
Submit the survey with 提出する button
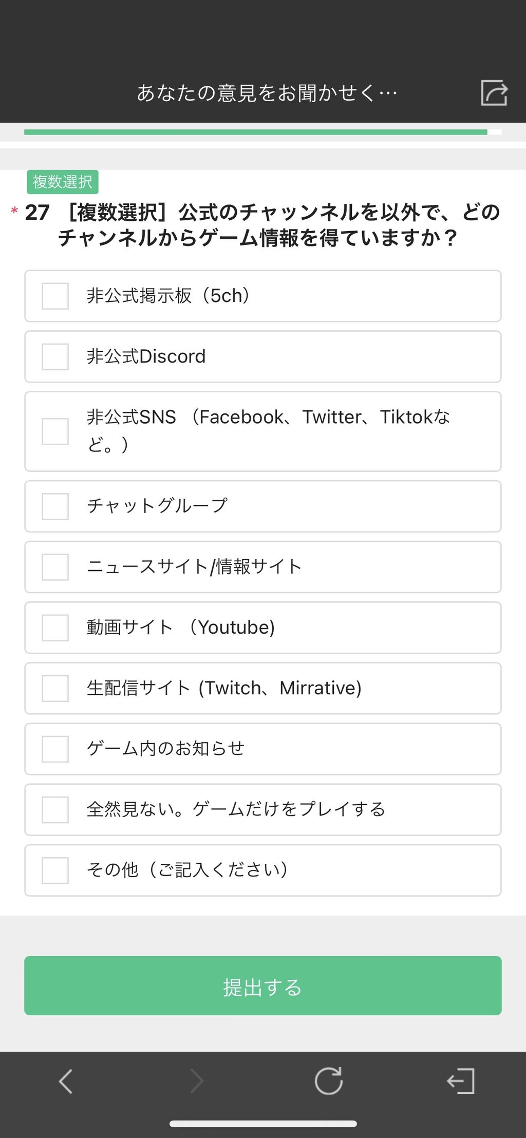coord(263,985)
